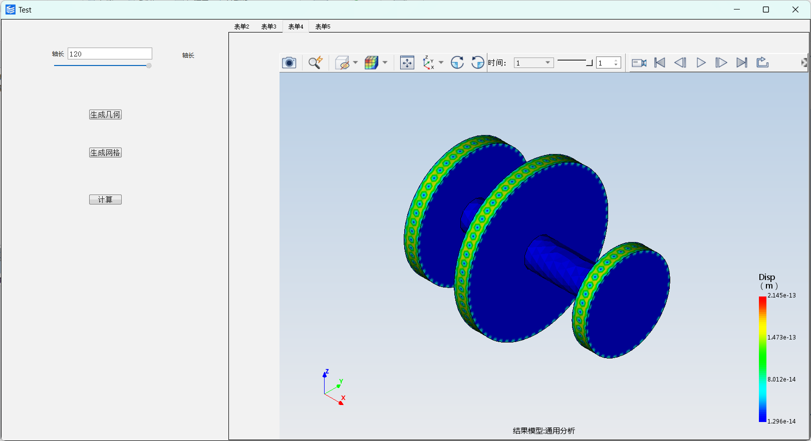
Task: Click the 生成网格 button
Action: (105, 152)
